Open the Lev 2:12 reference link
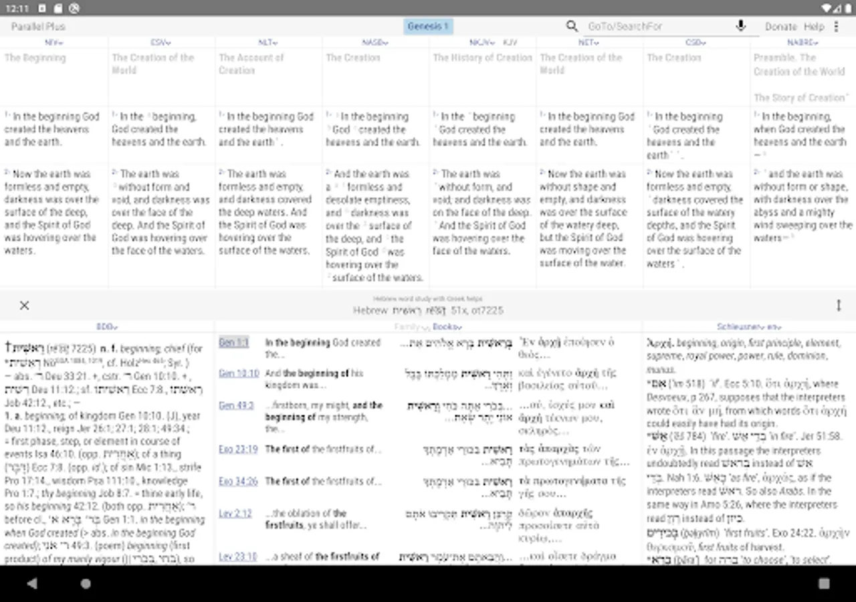 pyautogui.click(x=235, y=513)
